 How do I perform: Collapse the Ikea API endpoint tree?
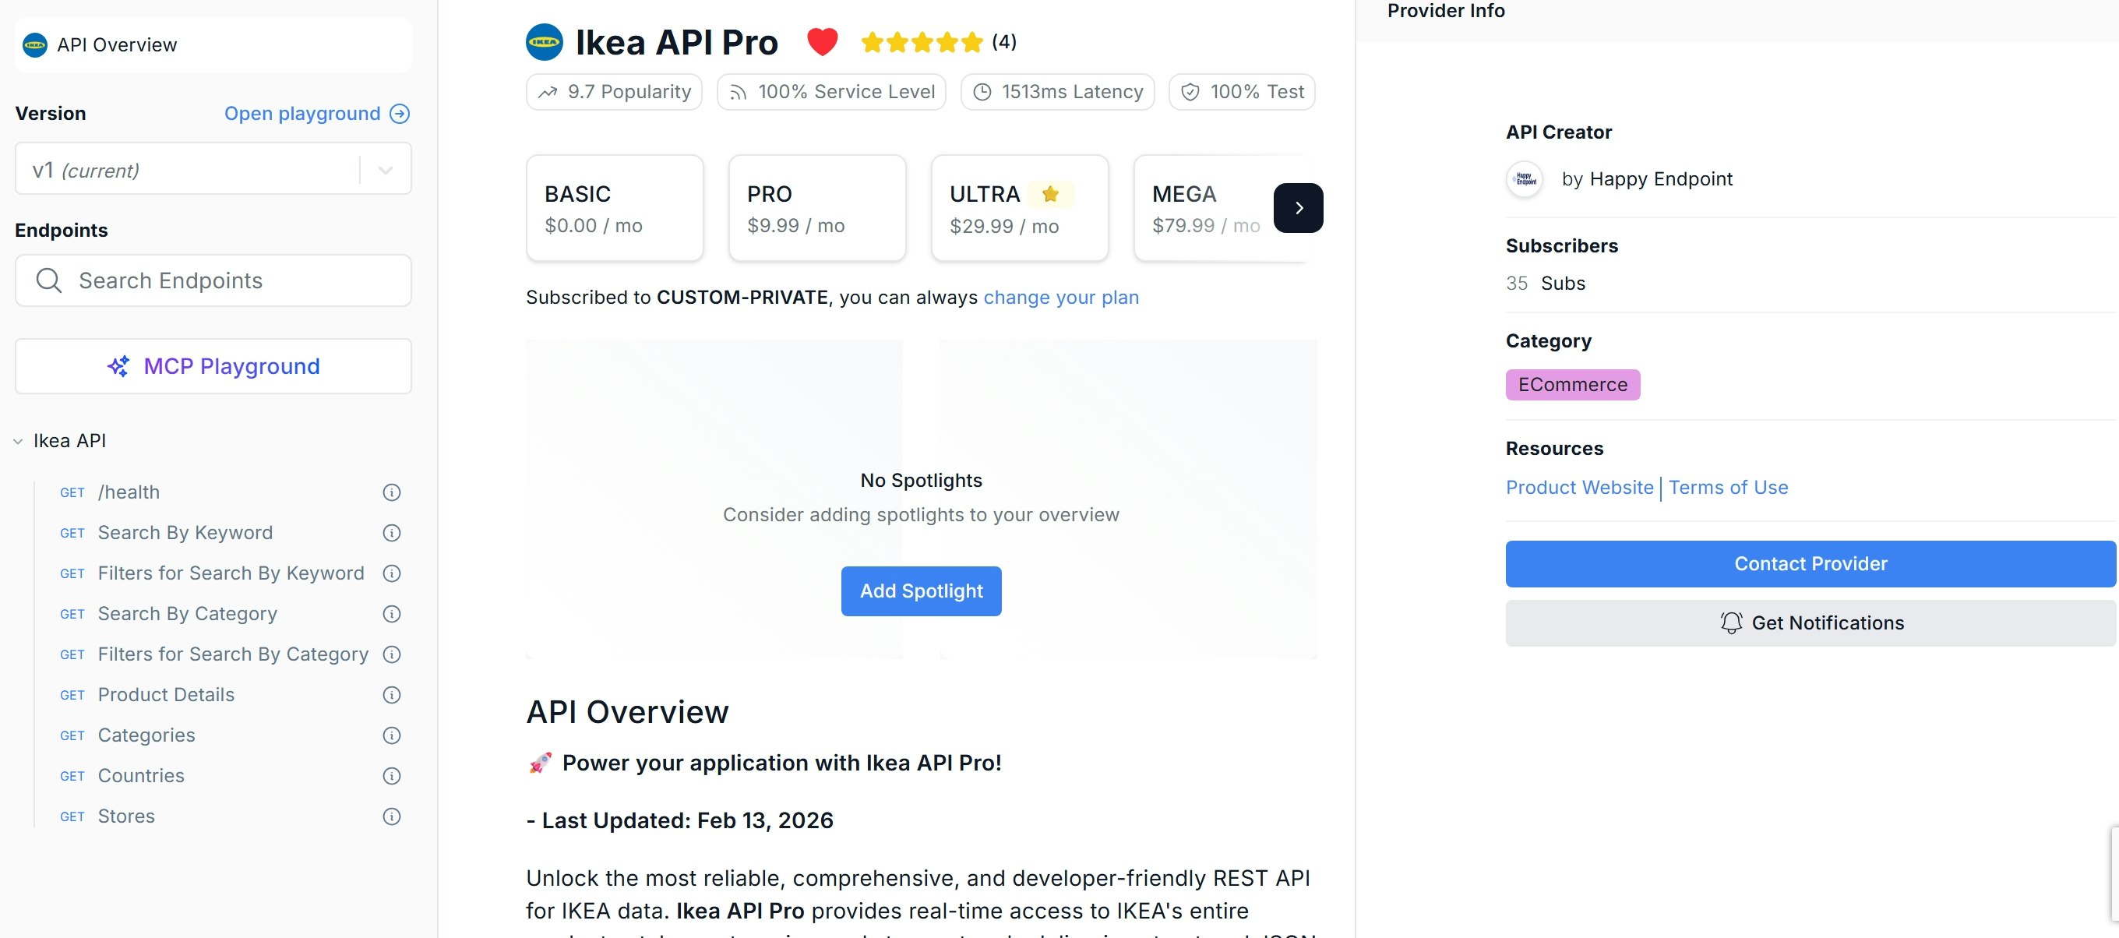(x=19, y=441)
